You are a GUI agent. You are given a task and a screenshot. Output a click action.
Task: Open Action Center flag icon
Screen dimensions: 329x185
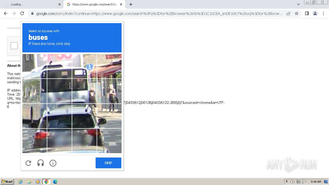305,182
